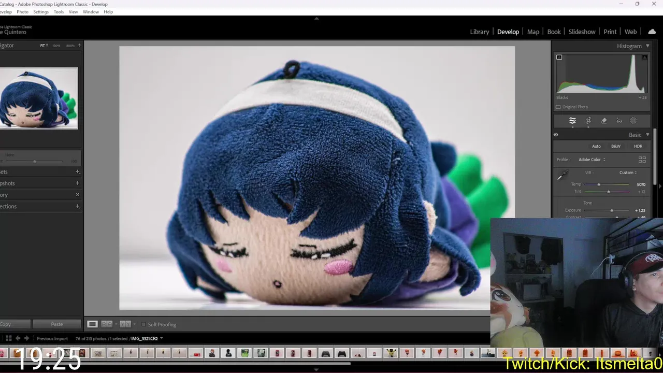Open the filmstrip grid view icon
Image resolution: width=663 pixels, height=373 pixels.
pyautogui.click(x=8, y=338)
